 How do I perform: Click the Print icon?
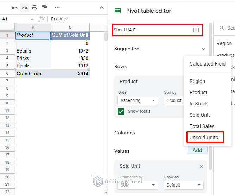[34, 8]
